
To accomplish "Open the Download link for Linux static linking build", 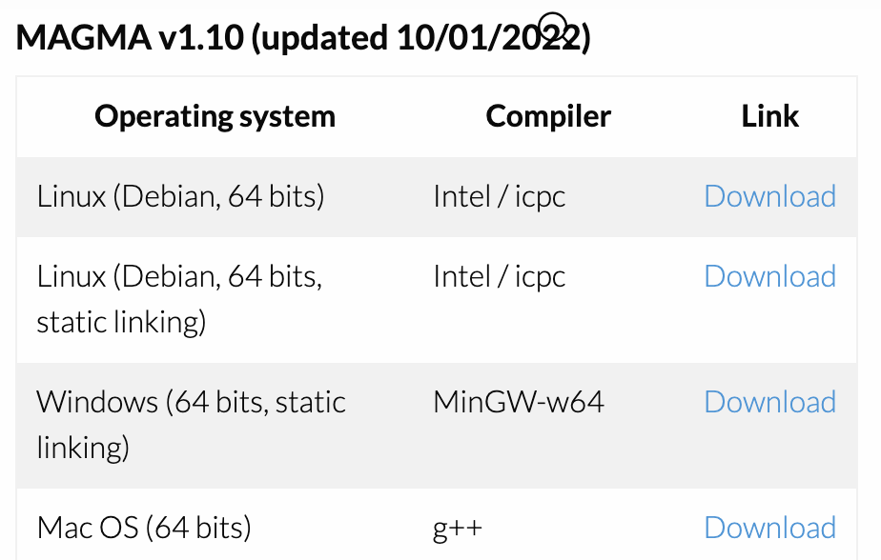I will (x=769, y=276).
